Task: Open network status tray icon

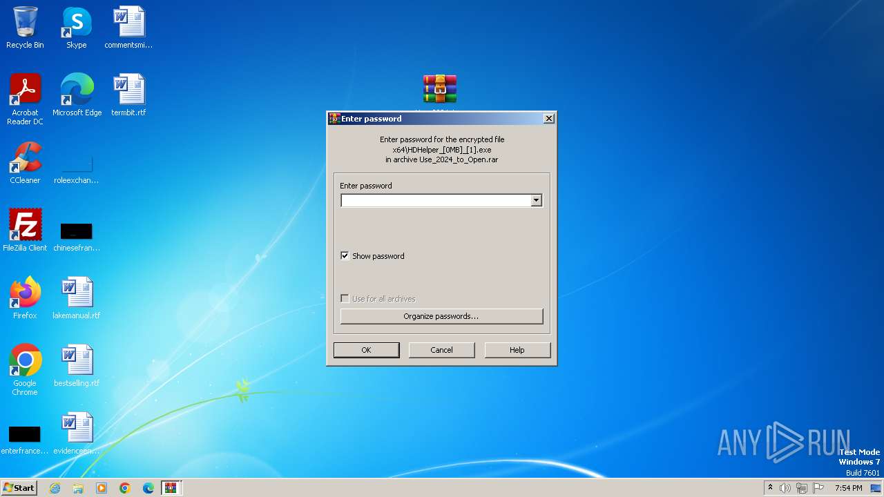Action: coord(802,488)
